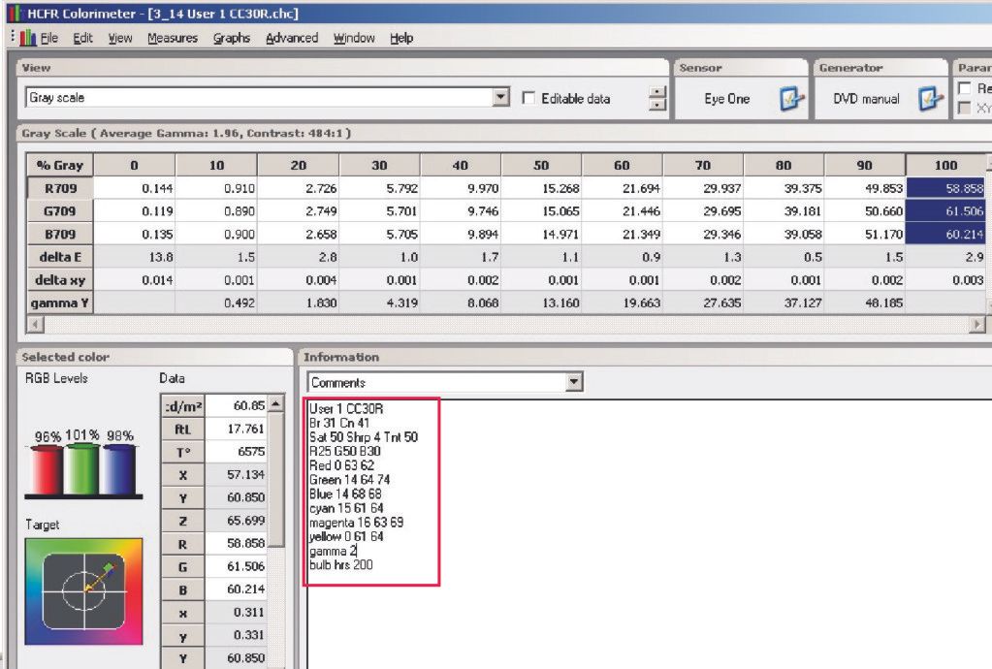Click R709 cell value 15.268

click(541, 188)
